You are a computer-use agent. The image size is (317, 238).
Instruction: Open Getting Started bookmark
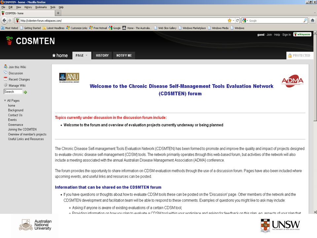click(x=30, y=28)
